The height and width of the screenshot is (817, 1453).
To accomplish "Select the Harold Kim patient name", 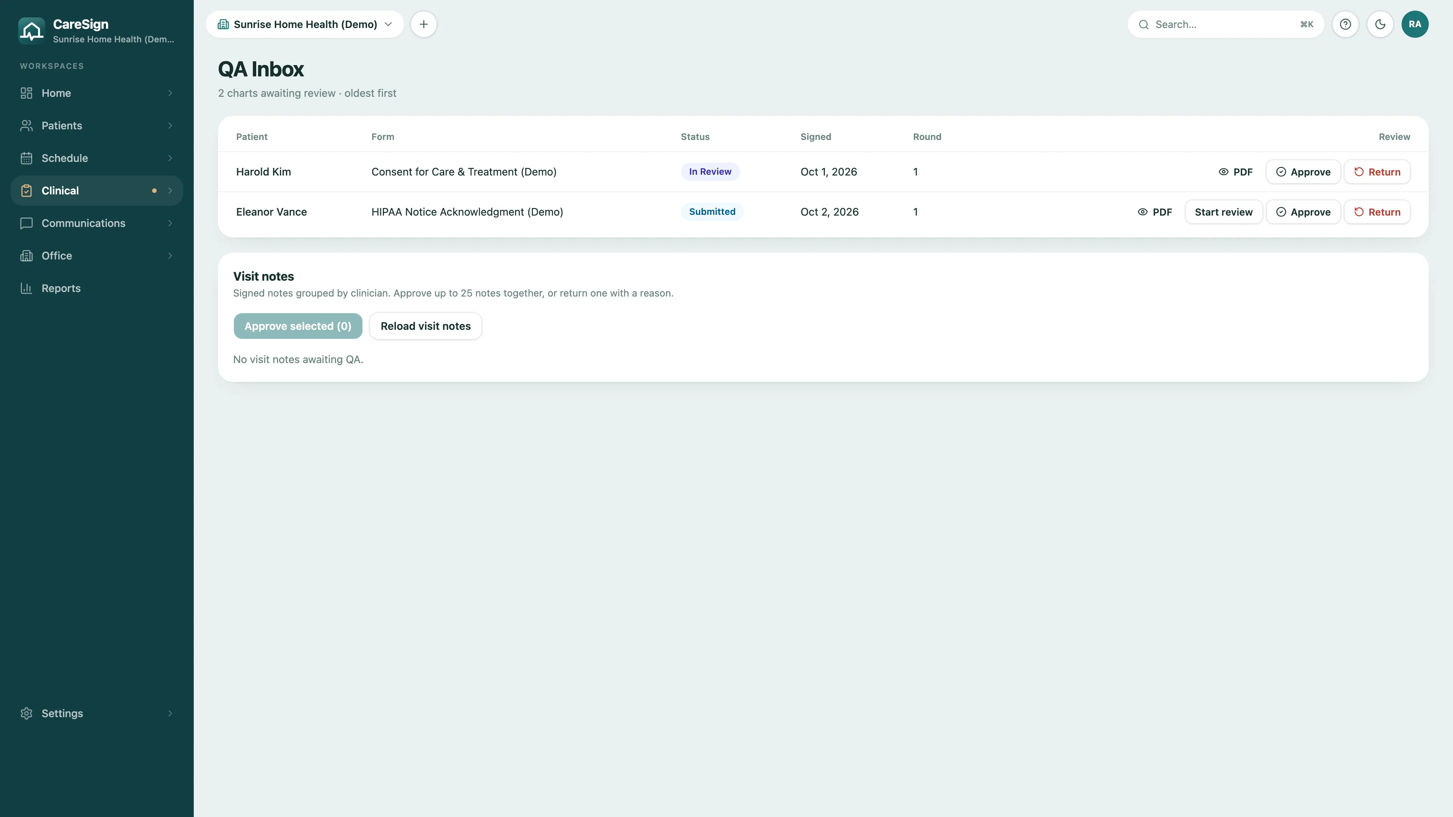I will pyautogui.click(x=263, y=172).
